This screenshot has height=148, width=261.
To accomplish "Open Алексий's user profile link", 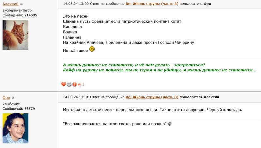I will coord(10,4).
